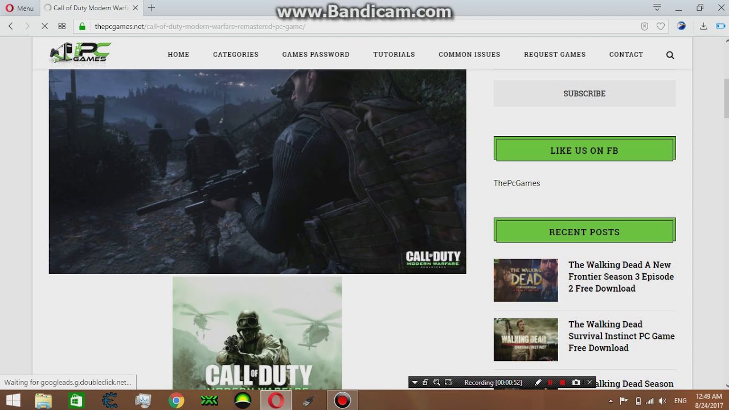Screen dimensions: 729x410
Task: Stop the Bandicam recording with red square
Action: pos(563,383)
